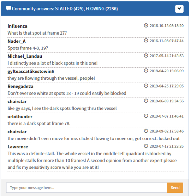The width and height of the screenshot is (192, 196).
Task: Click the clock icon on Nader_A's comment
Action: tap(146, 40)
